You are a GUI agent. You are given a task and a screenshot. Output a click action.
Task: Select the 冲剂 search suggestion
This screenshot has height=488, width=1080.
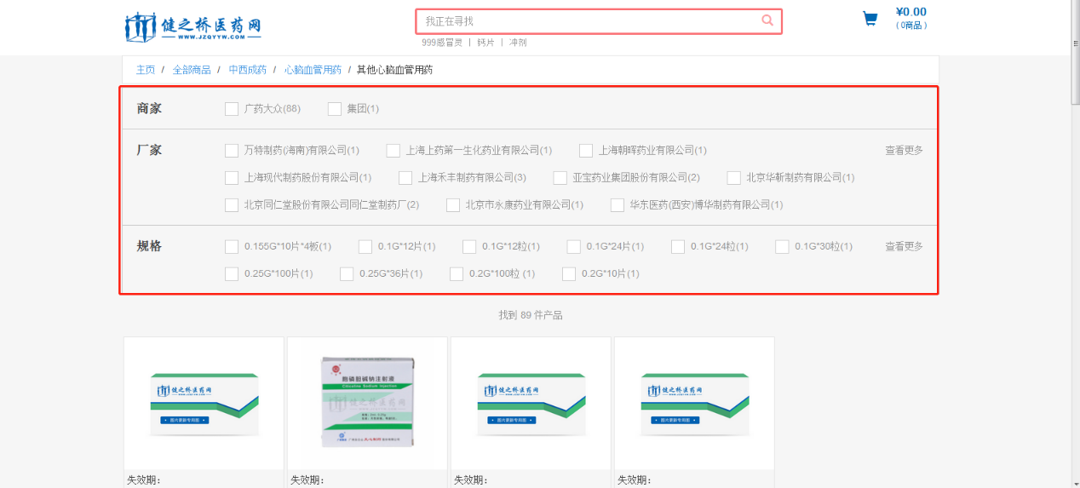click(518, 43)
